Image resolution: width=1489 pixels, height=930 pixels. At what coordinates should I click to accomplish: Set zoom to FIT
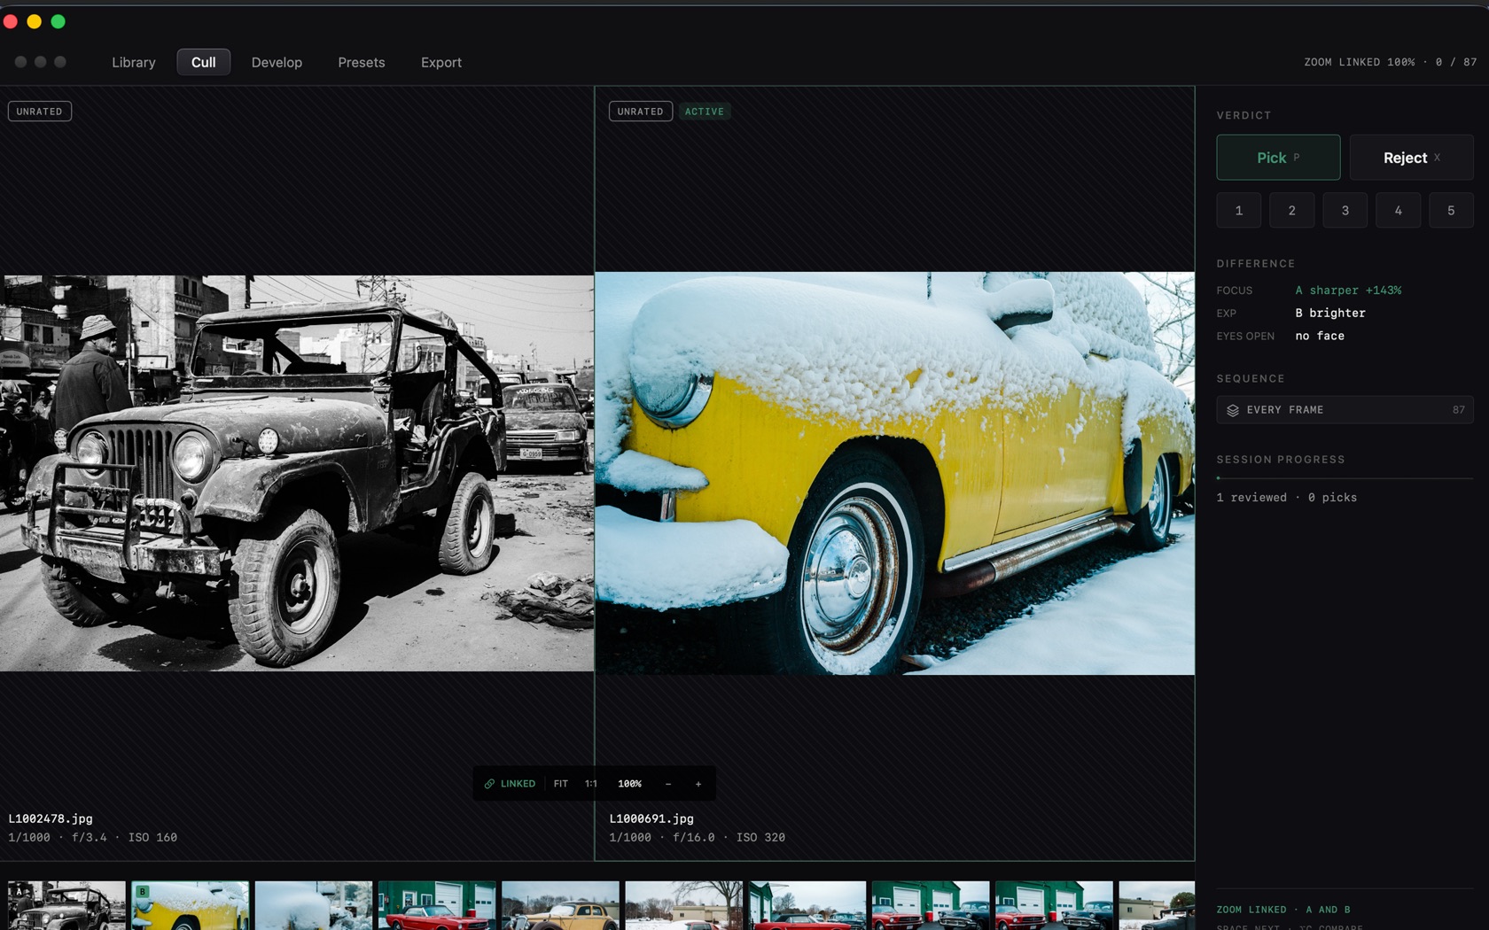point(561,784)
